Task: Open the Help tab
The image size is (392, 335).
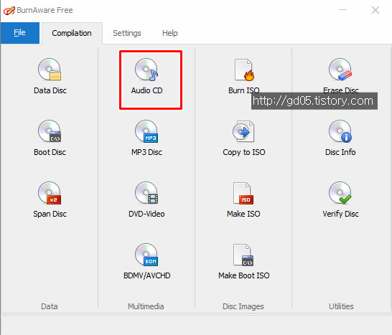Action: point(170,33)
